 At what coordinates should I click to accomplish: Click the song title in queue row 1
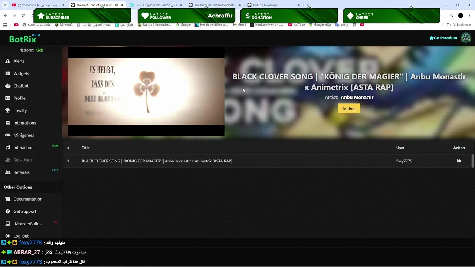(157, 161)
